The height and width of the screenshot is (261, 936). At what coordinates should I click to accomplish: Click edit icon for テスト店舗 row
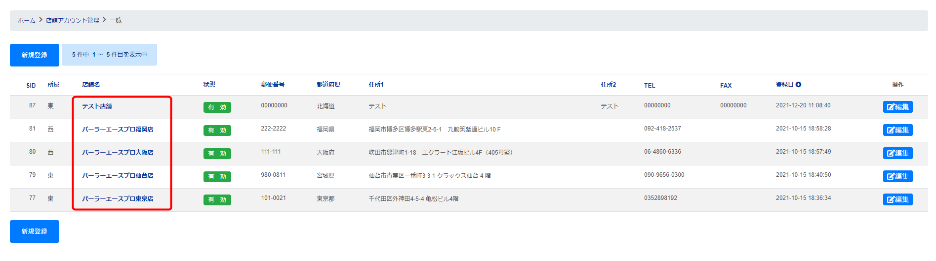pyautogui.click(x=897, y=107)
